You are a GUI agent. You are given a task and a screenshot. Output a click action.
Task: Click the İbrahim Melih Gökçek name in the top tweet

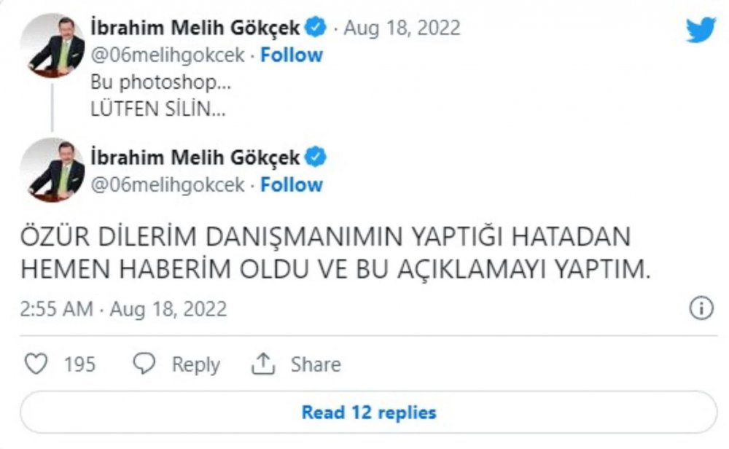[x=195, y=28]
